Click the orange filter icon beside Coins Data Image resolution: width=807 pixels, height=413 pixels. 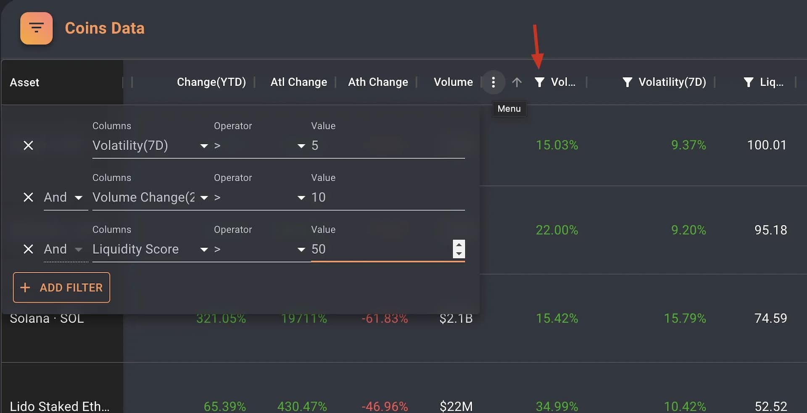(x=37, y=29)
